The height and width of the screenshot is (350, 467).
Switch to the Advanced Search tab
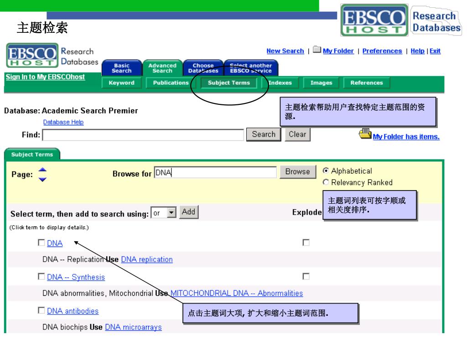click(x=162, y=68)
